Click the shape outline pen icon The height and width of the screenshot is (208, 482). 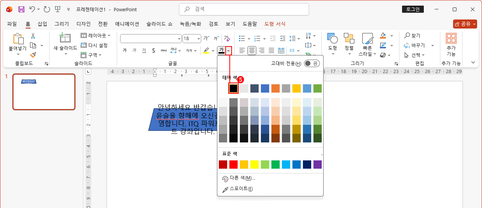click(x=383, y=45)
